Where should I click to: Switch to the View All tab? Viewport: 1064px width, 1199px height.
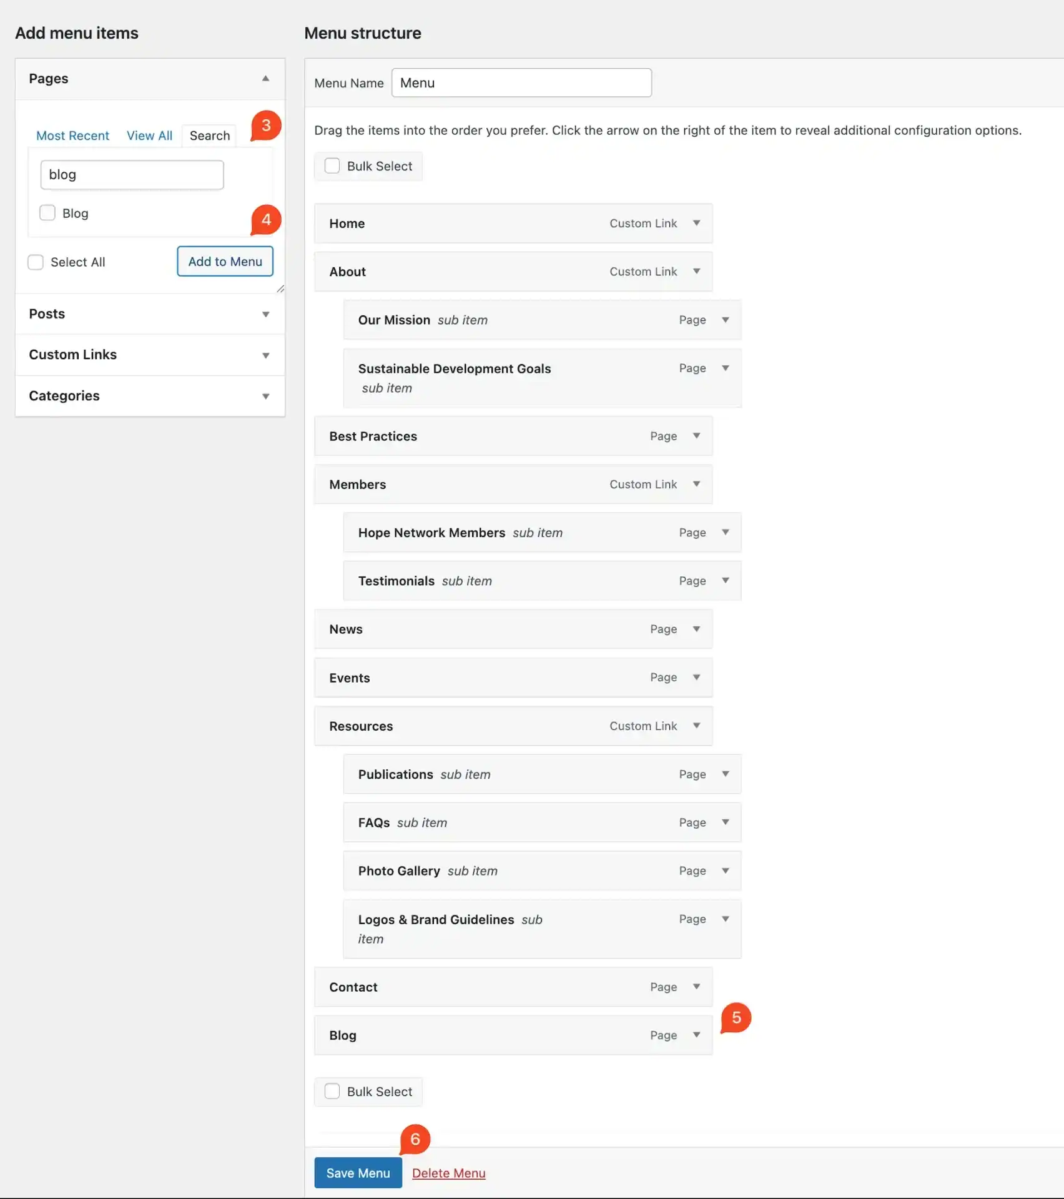(x=149, y=136)
